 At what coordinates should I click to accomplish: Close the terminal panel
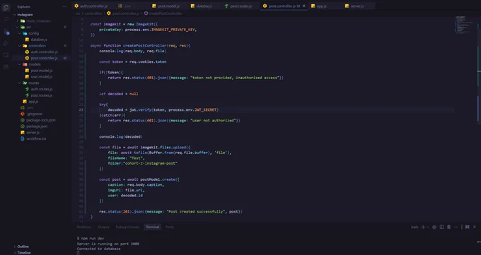(x=475, y=227)
